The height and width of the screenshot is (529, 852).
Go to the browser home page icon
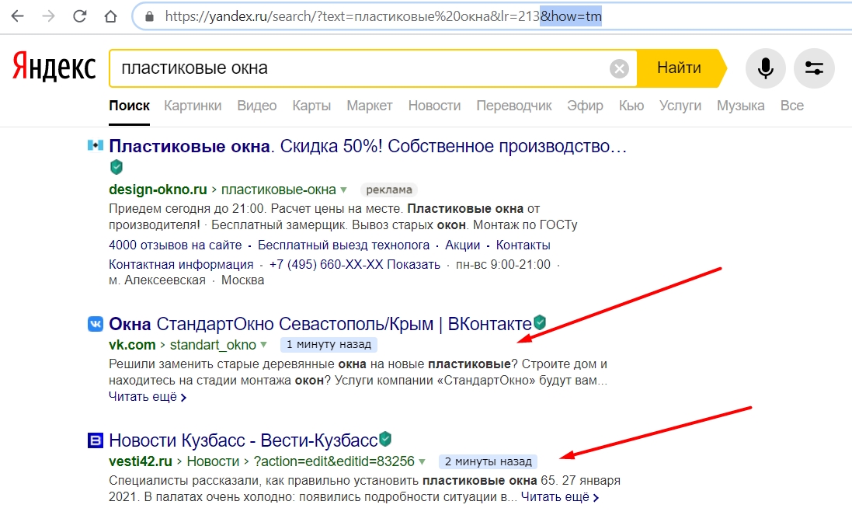click(110, 16)
